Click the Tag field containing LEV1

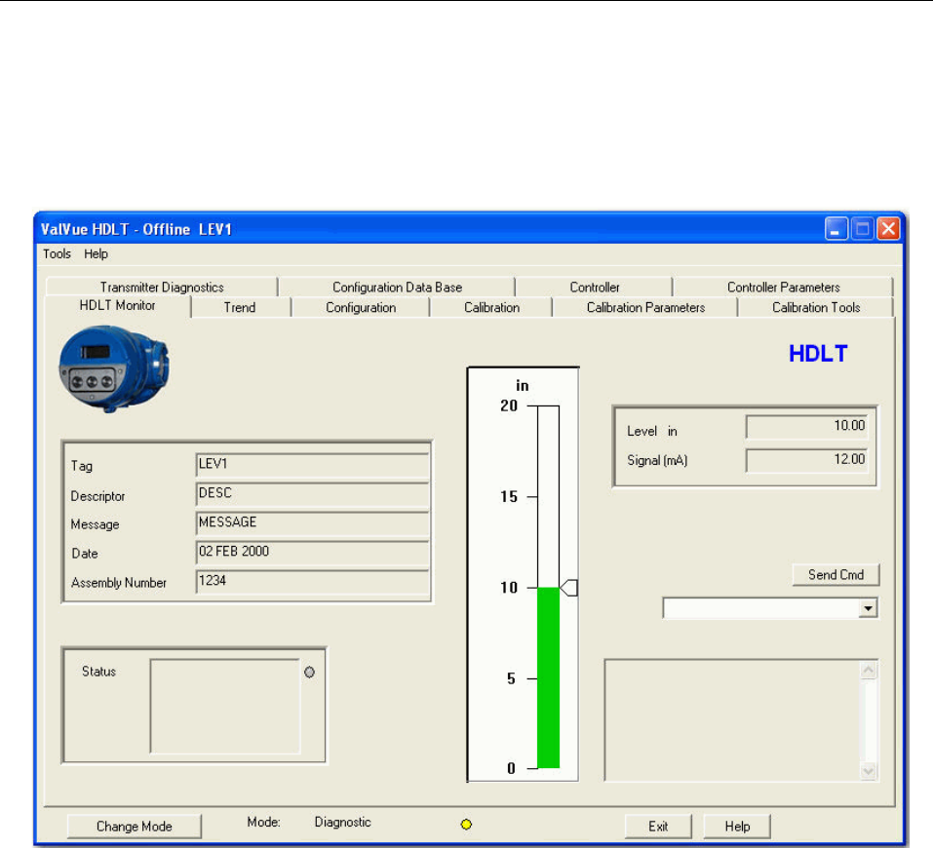(312, 465)
